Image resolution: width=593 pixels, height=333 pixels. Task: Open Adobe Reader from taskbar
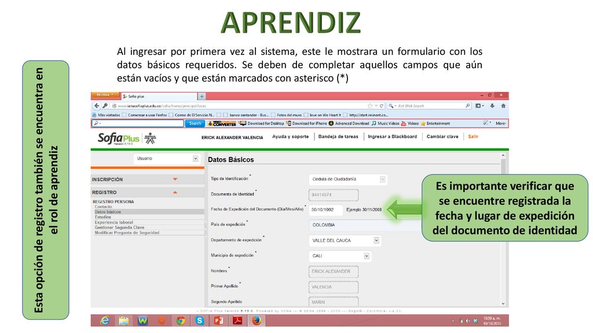coord(237,320)
